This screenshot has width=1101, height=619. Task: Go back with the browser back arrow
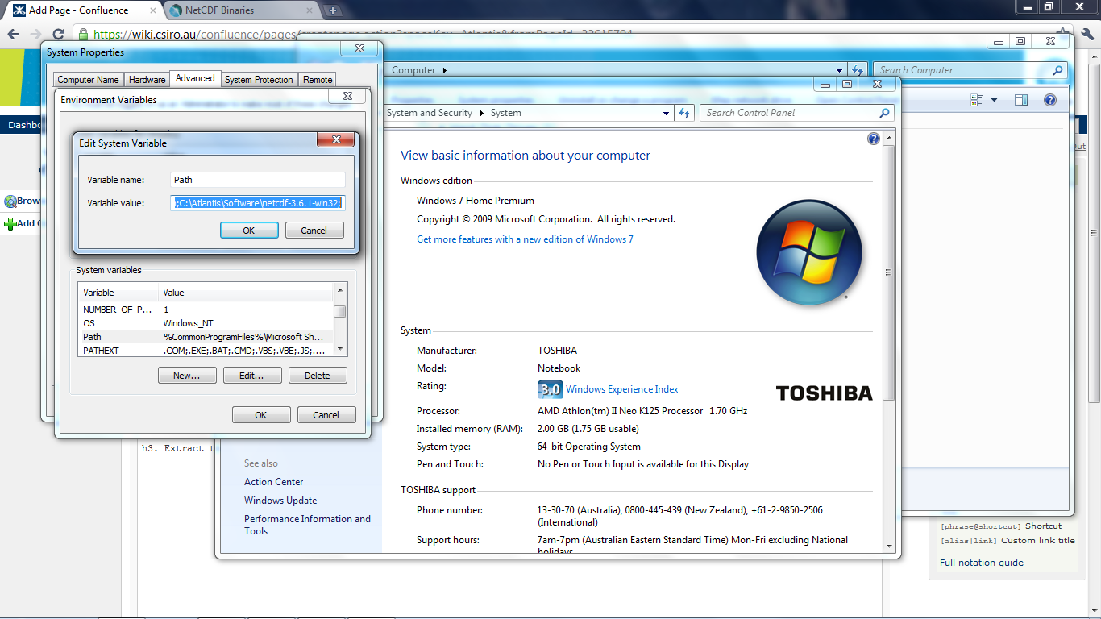(14, 35)
